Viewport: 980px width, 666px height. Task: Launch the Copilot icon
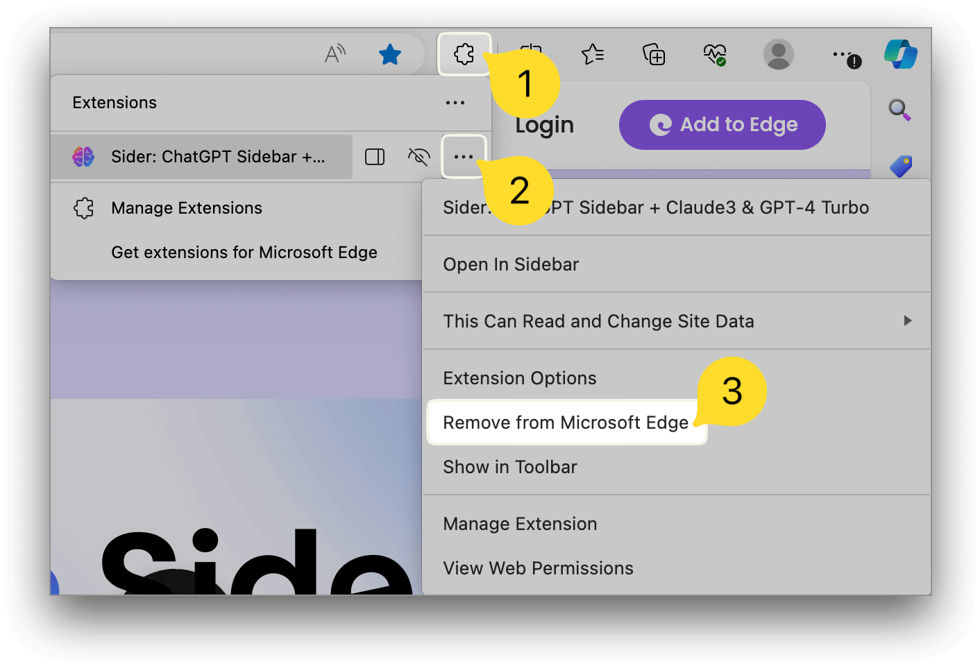pyautogui.click(x=901, y=54)
